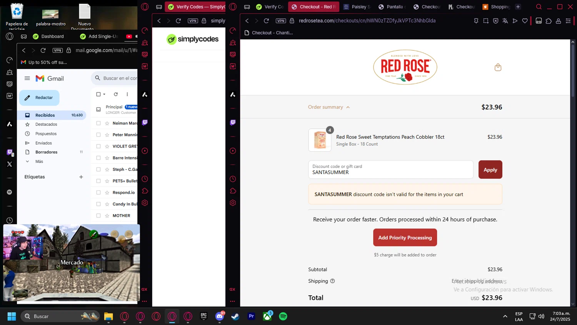Open Gmail's three-dot more options menu
Image resolution: width=577 pixels, height=325 pixels.
[127, 94]
